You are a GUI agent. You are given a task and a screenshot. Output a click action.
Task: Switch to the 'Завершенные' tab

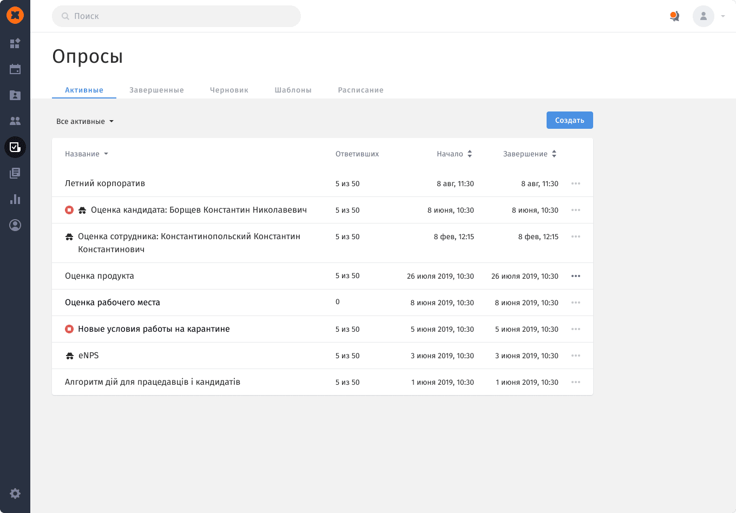156,90
